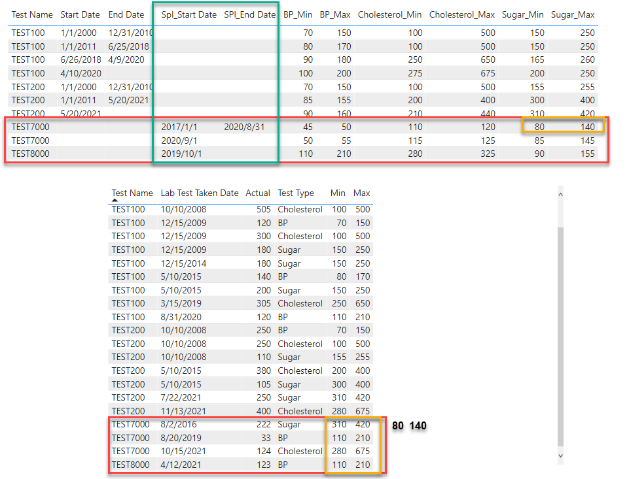Click the 4/10/2020 Start Date cell
The image size is (629, 479).
tap(81, 73)
